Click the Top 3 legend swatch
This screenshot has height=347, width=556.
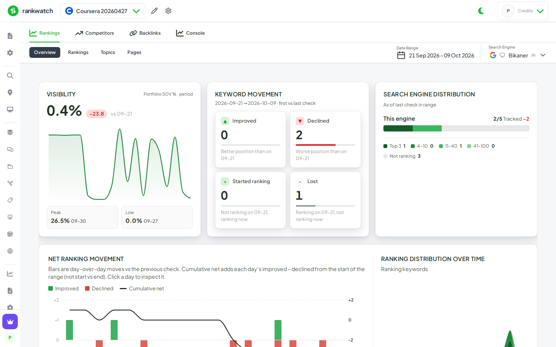click(385, 146)
